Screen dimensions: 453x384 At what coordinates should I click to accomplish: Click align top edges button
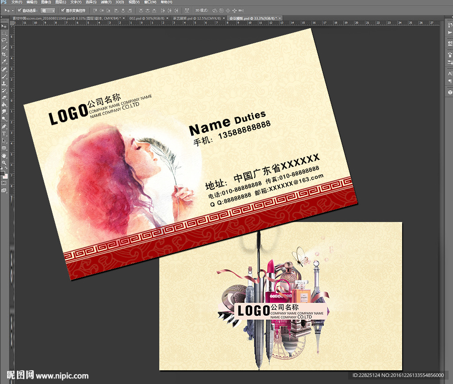[95, 11]
